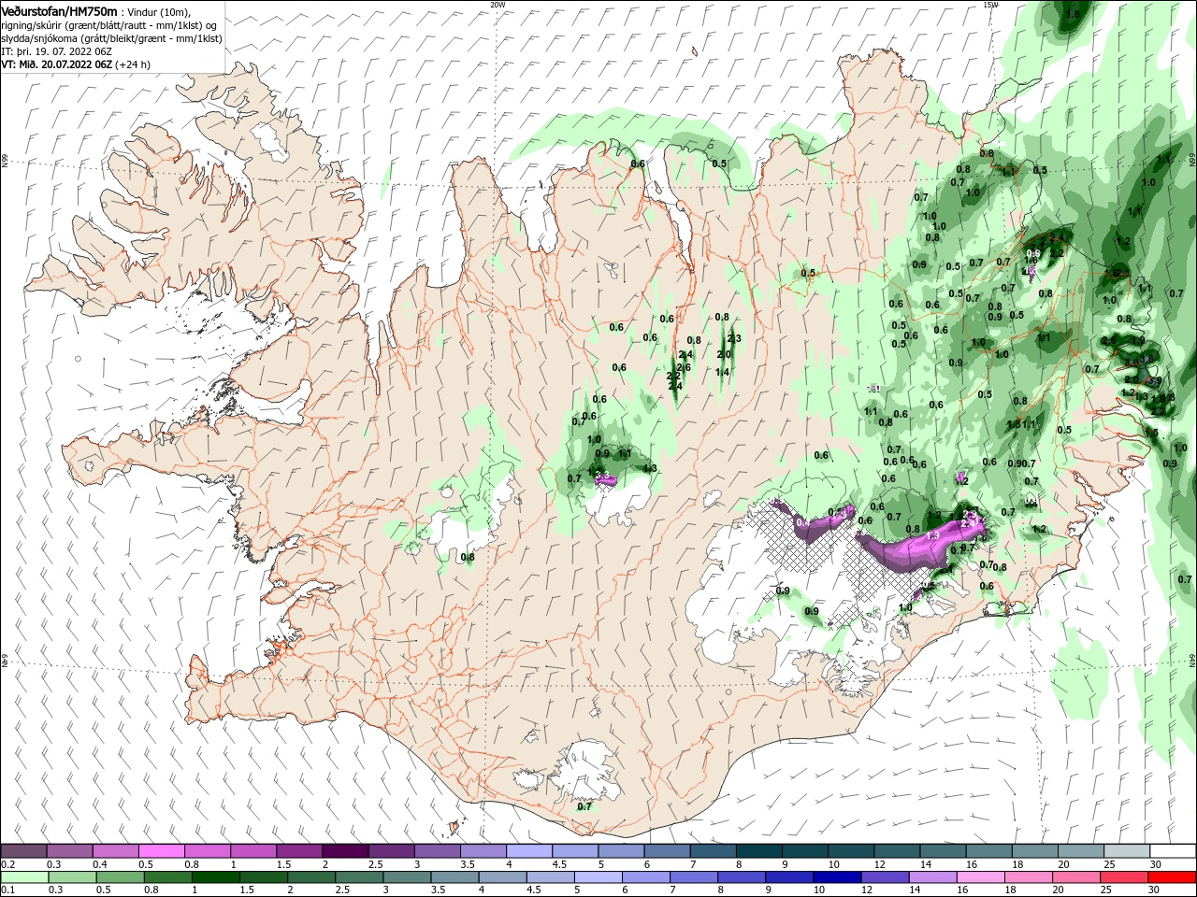Click the 0.7 value on the southern coastal glacier
The width and height of the screenshot is (1197, 897).
coord(584,806)
